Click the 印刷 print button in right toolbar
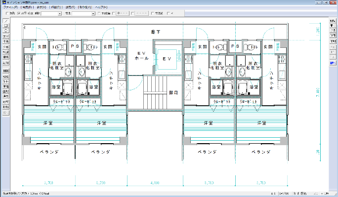The height and width of the screenshot is (197, 338). click(x=333, y=41)
